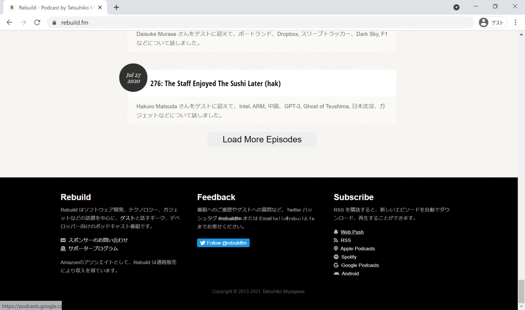Open the browser tab search dropdown

[456, 7]
